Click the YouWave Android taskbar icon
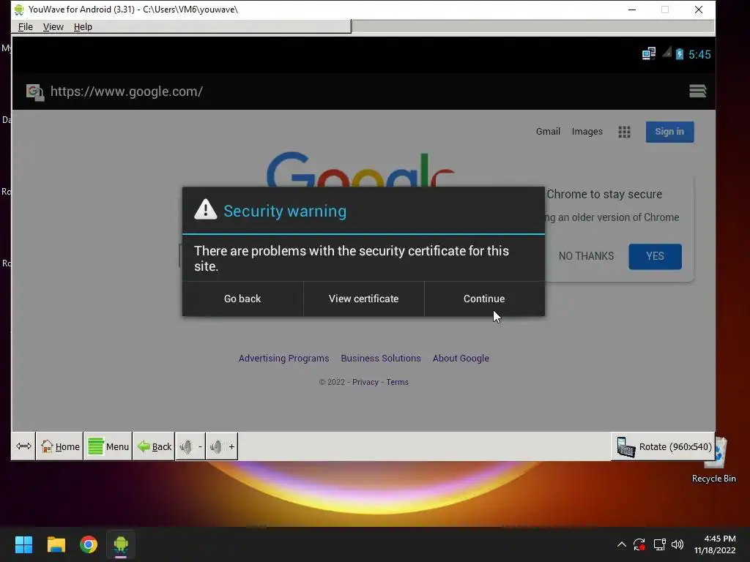Screen dimensions: 750x562 coord(121,544)
